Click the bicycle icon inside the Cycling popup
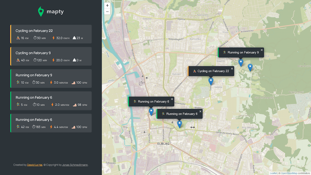The width and height of the screenshot is (311, 175). 195,71
